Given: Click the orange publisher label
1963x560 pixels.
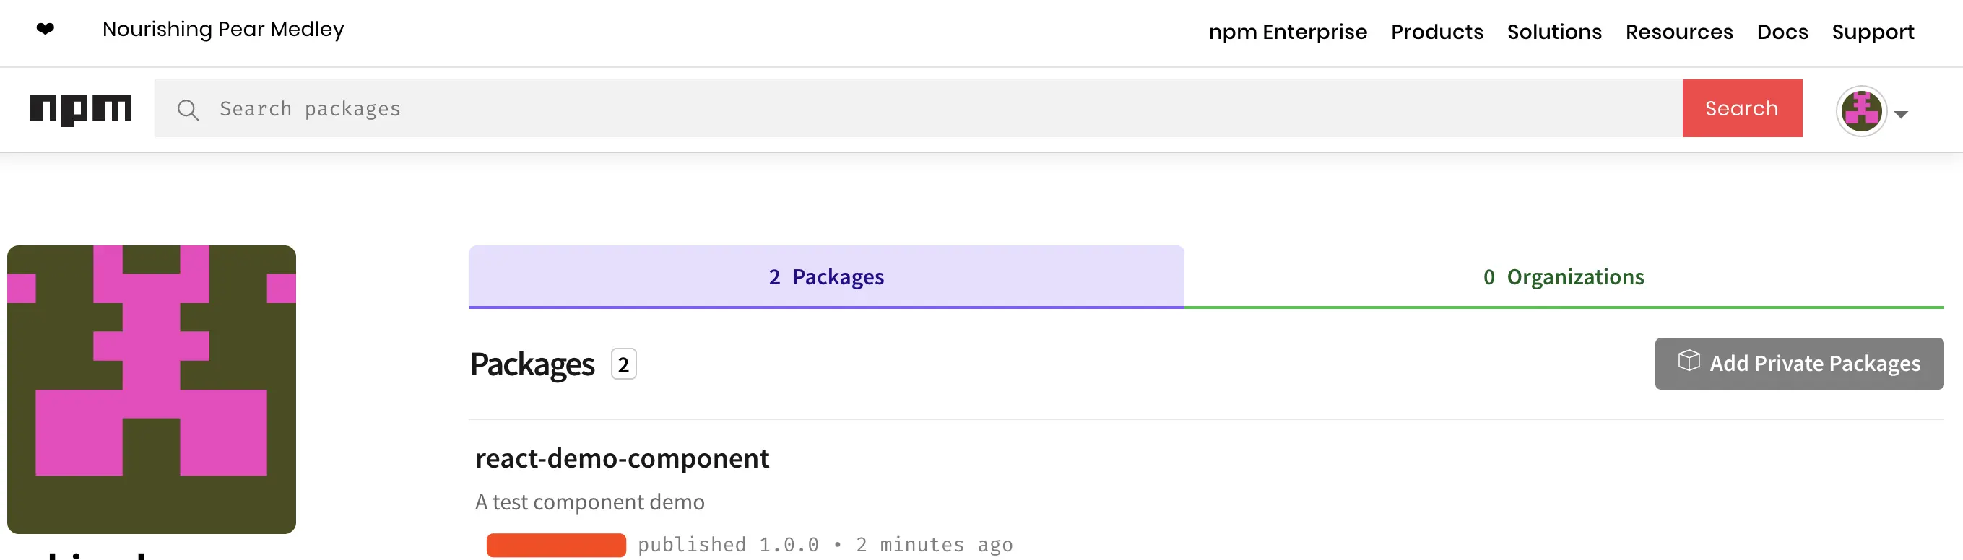Looking at the screenshot, I should coord(556,545).
